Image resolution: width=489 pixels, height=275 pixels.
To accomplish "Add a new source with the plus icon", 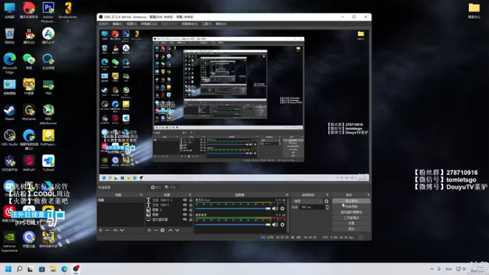I will (149, 230).
